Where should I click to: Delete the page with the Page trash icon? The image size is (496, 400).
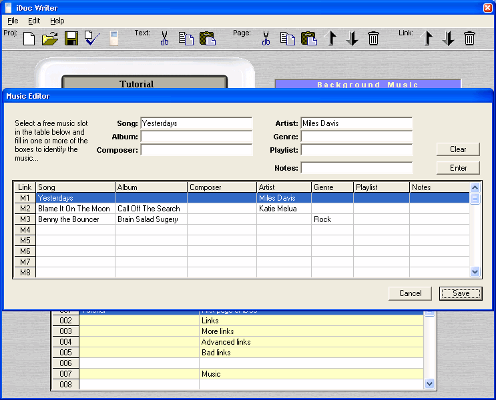click(x=373, y=39)
